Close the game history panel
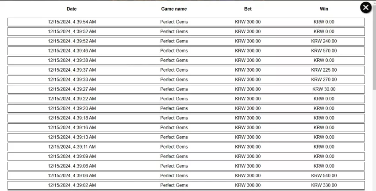 click(366, 8)
